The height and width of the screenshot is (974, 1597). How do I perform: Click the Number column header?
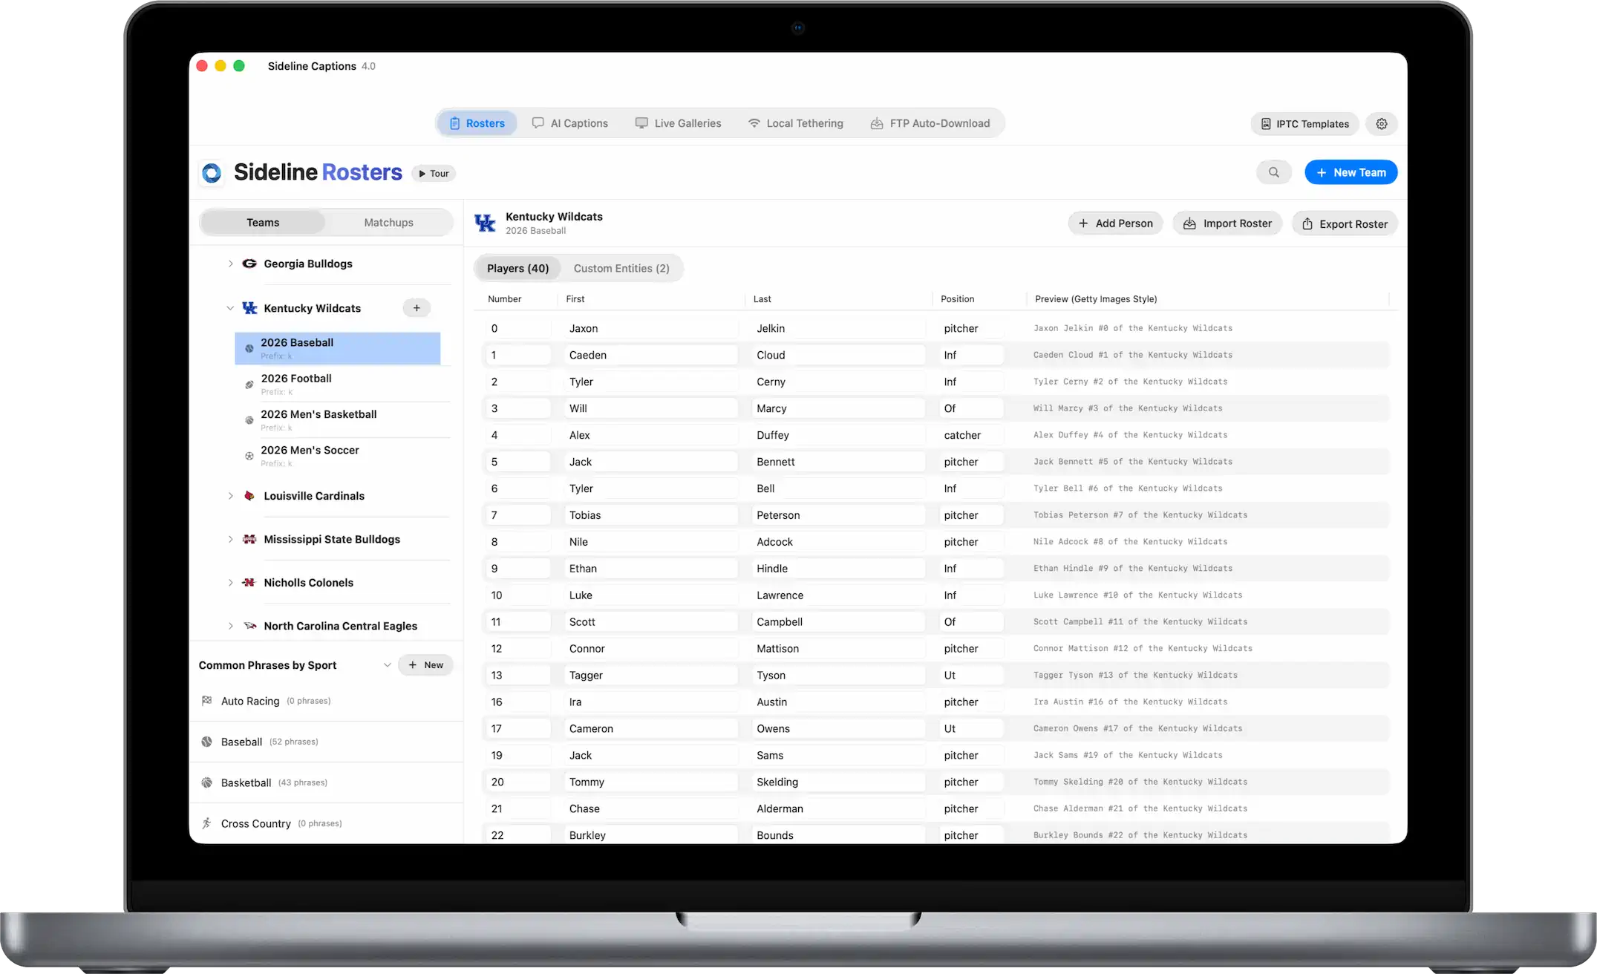(504, 299)
